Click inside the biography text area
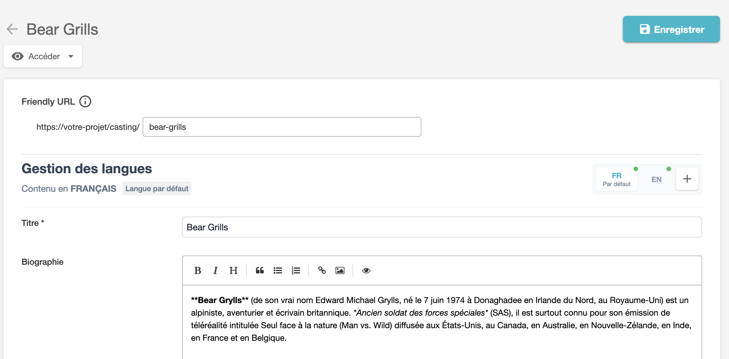Image resolution: width=729 pixels, height=359 pixels. click(442, 320)
